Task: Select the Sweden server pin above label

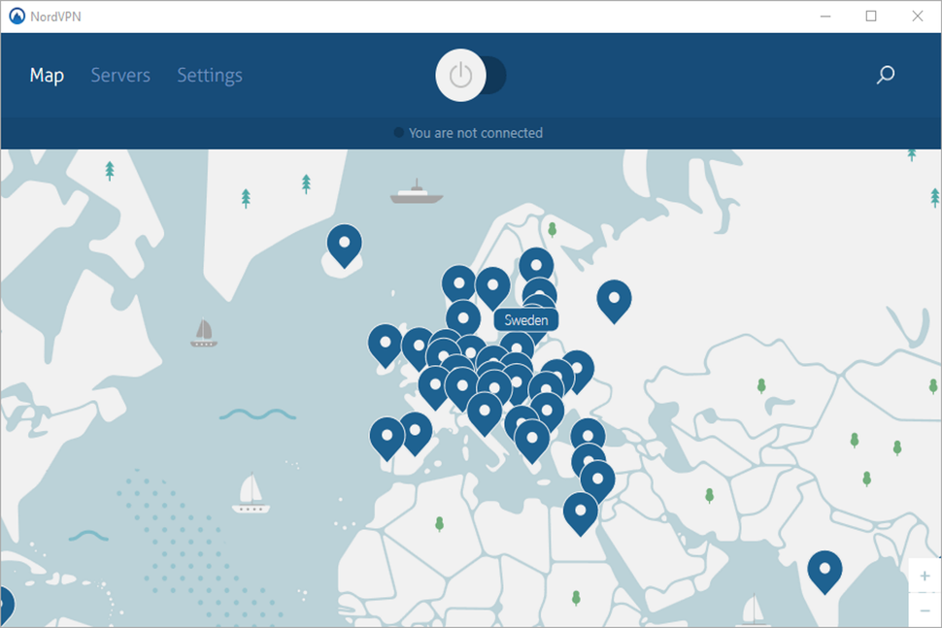Action: point(492,287)
